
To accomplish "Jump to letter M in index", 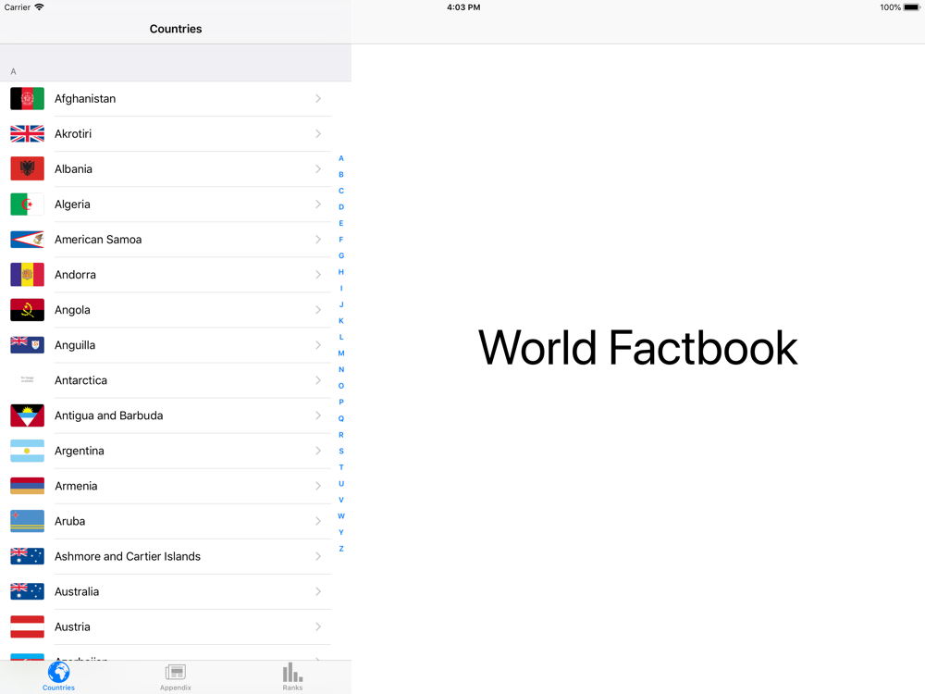I will coord(341,353).
